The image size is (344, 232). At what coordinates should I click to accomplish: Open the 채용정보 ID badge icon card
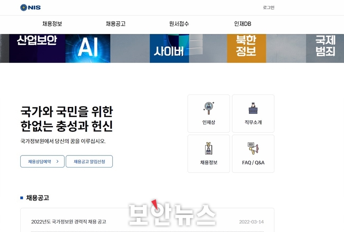(x=209, y=154)
